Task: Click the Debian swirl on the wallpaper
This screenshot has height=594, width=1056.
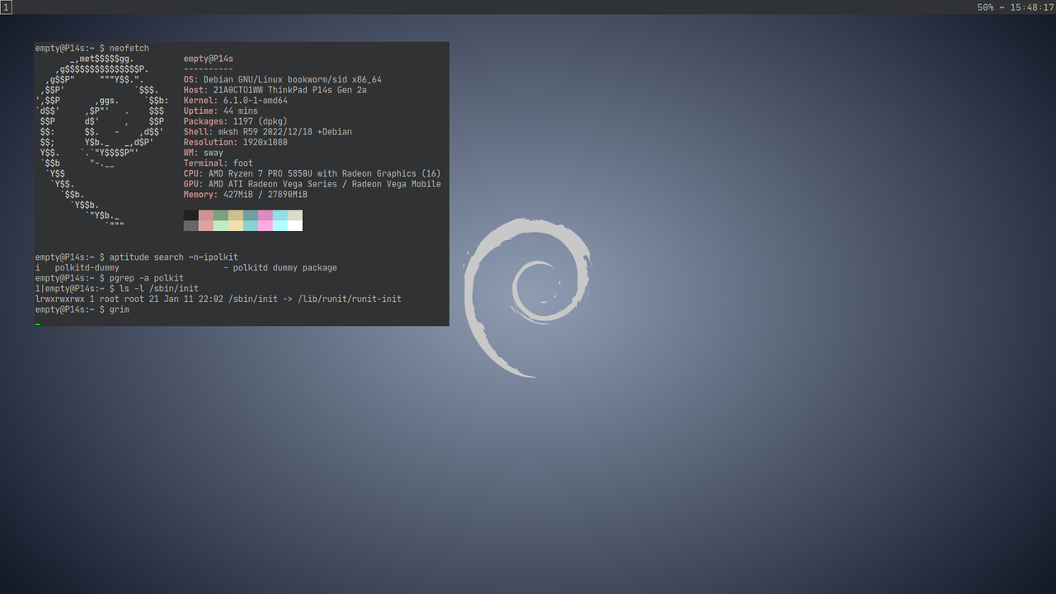Action: 528,298
